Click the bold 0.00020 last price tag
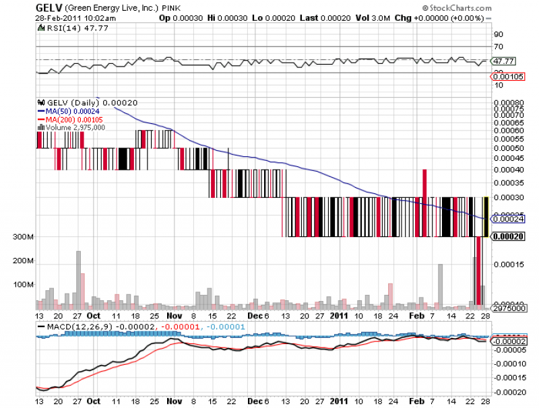Screen dimensions: 539x408 pyautogui.click(x=509, y=236)
